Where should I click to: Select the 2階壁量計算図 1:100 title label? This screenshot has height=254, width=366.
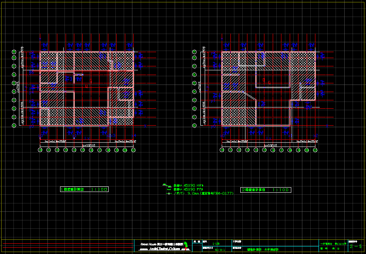[266, 190]
